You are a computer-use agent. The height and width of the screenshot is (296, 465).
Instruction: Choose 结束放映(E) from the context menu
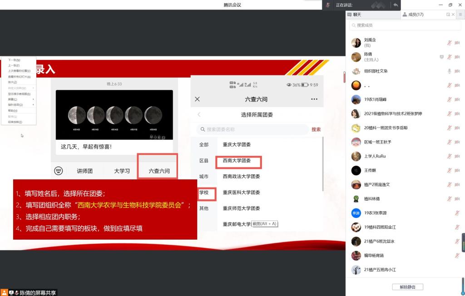click(15, 122)
